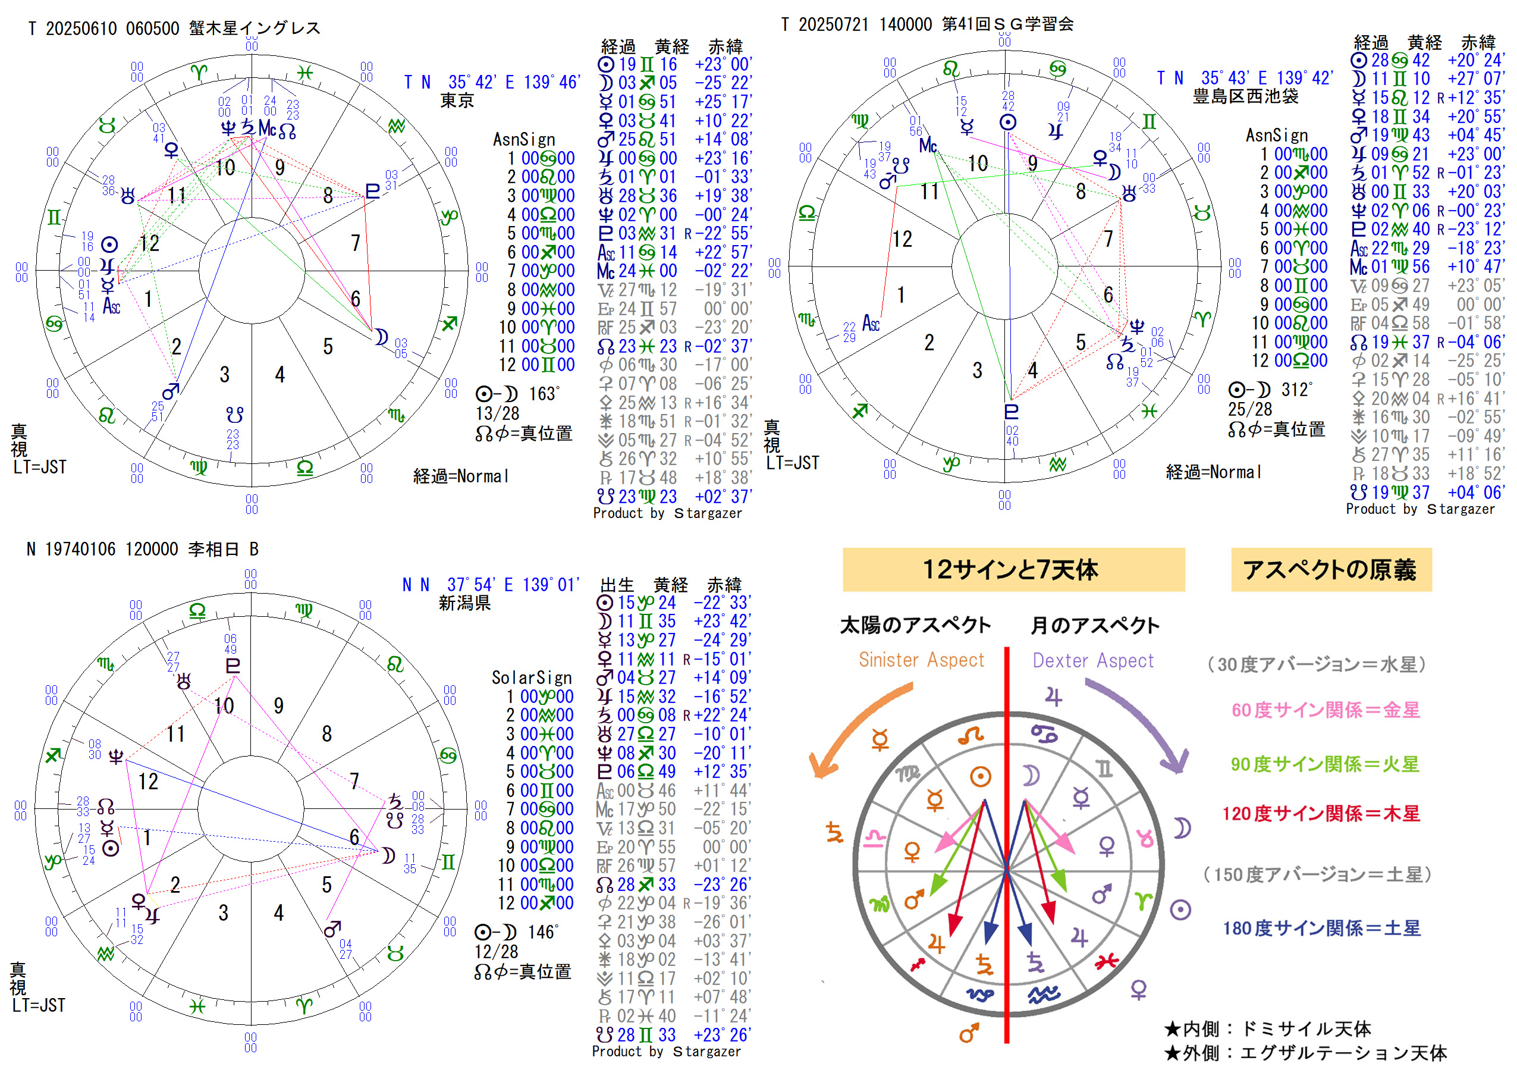Click the Sun-Moon 163° angle value
The width and height of the screenshot is (1517, 1079).
click(544, 393)
